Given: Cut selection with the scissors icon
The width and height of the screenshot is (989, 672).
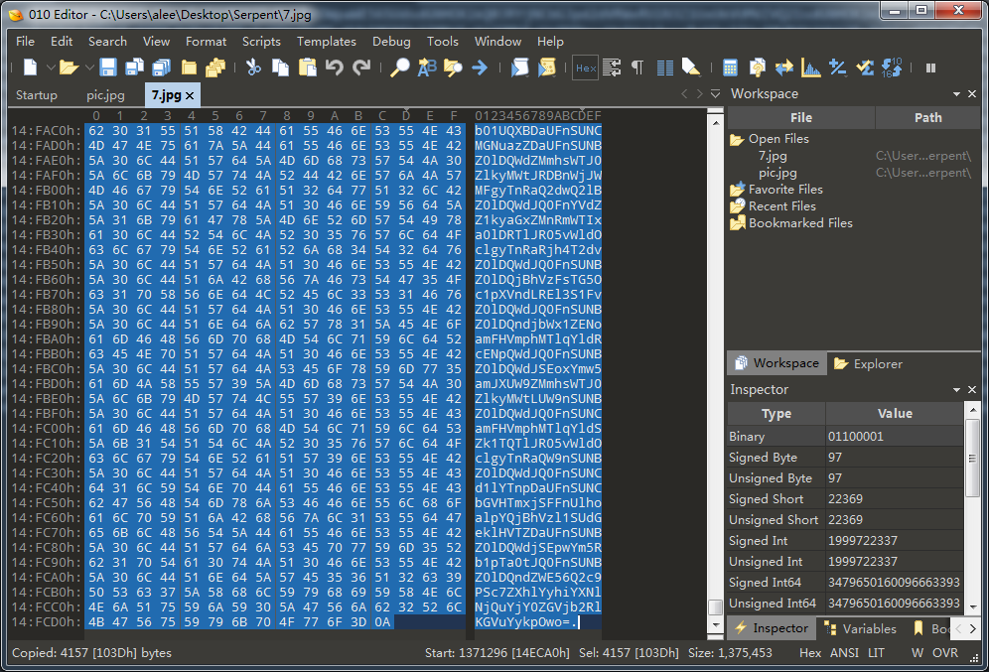Looking at the screenshot, I should (253, 67).
